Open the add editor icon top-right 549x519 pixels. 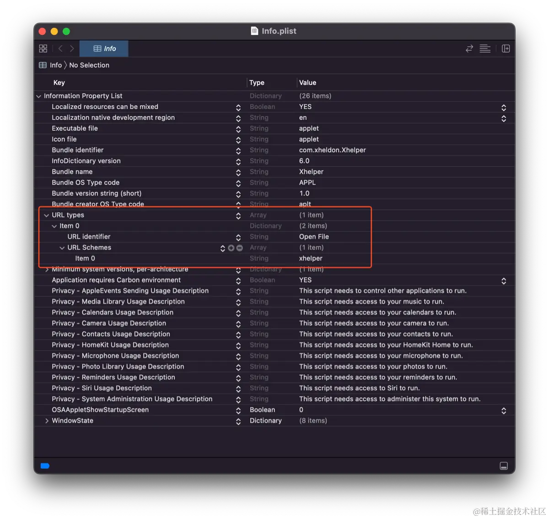[x=506, y=48]
